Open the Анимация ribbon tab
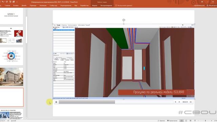 click(43, 5)
